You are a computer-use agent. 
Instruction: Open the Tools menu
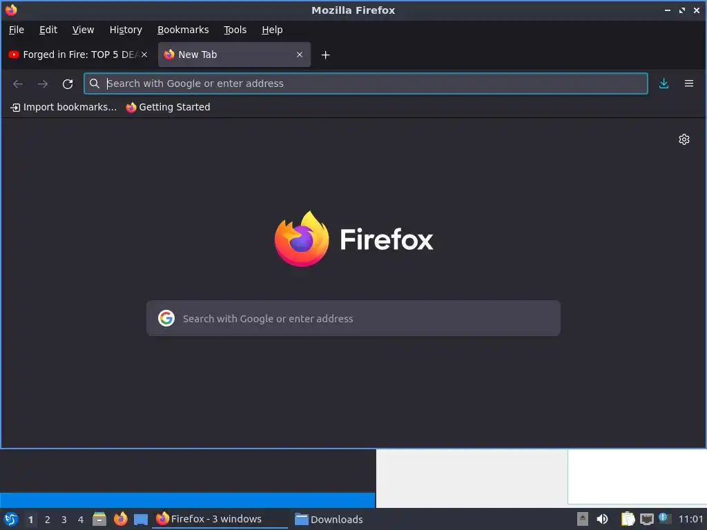(235, 30)
